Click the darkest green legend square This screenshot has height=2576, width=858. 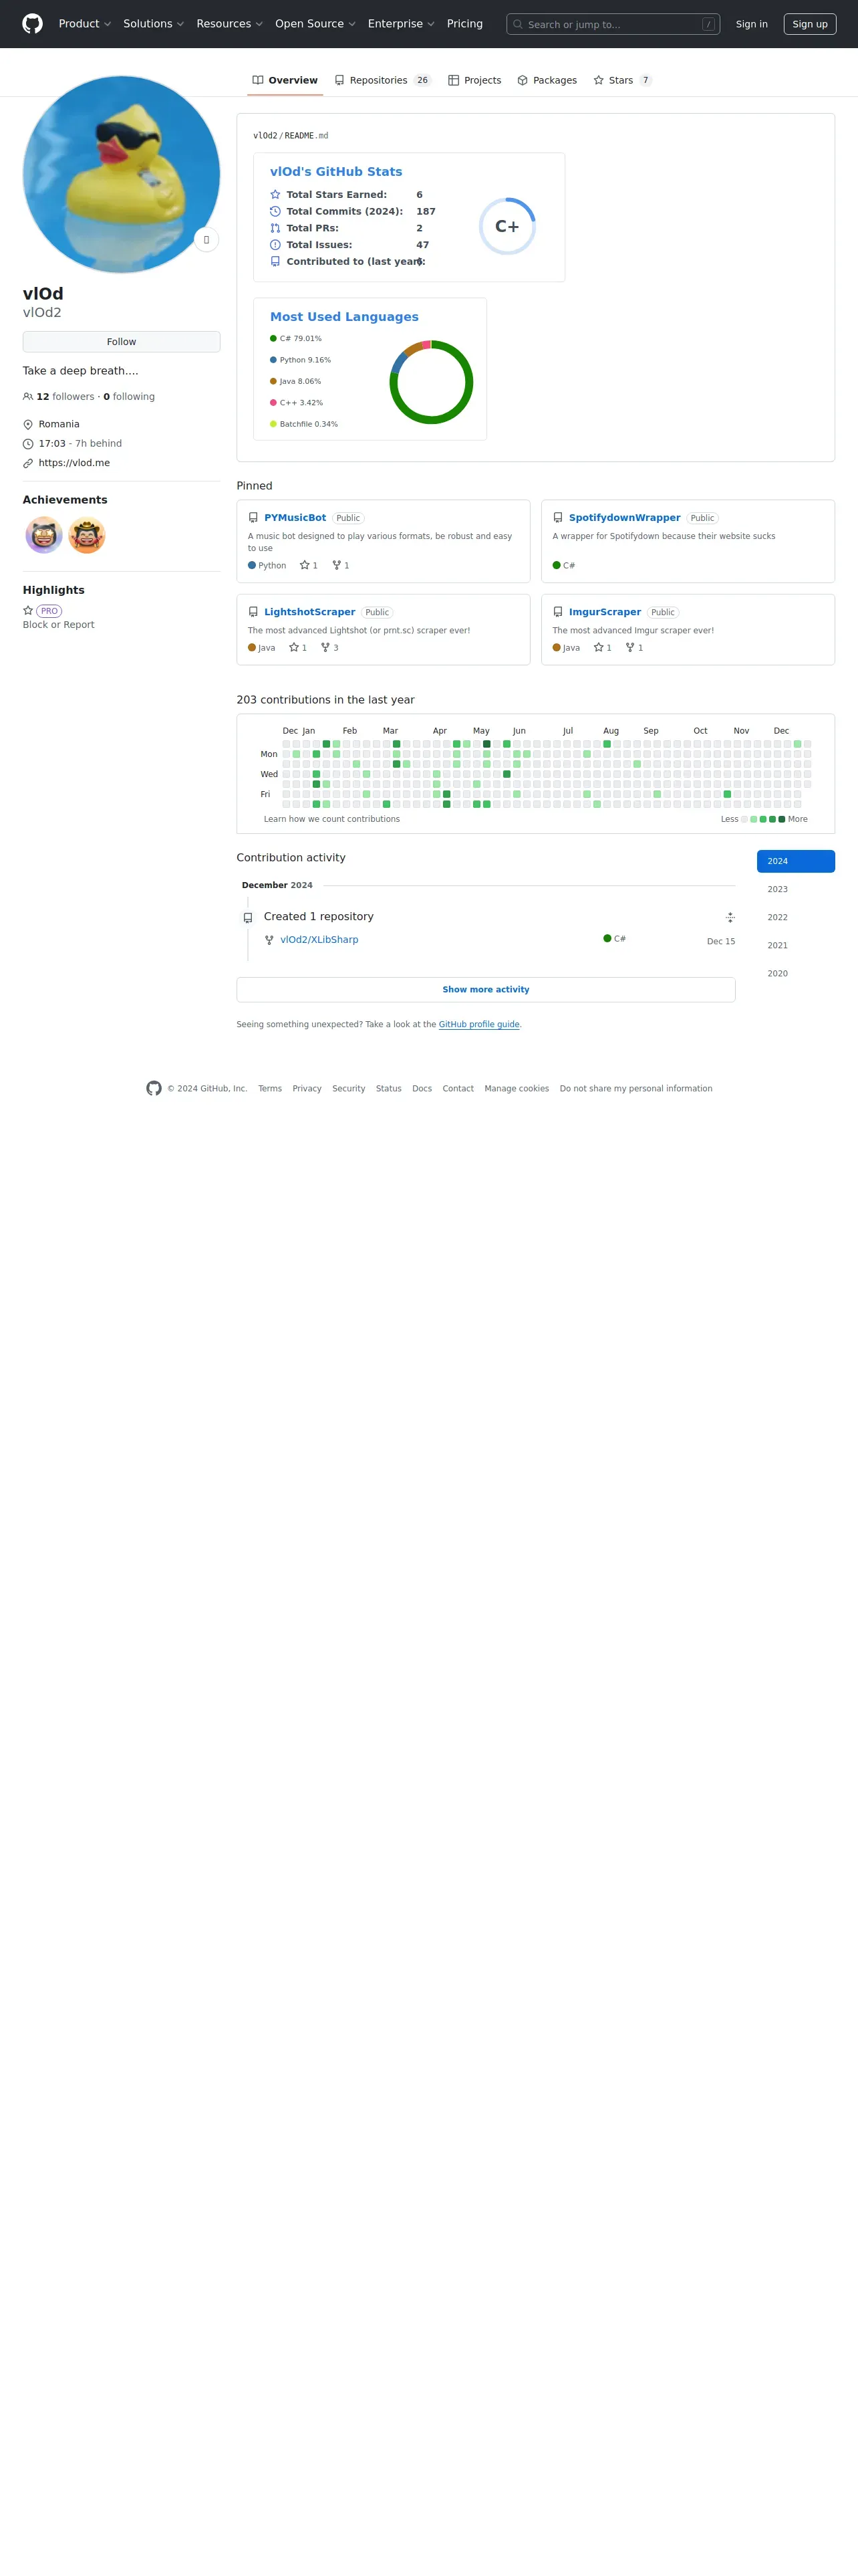[781, 819]
